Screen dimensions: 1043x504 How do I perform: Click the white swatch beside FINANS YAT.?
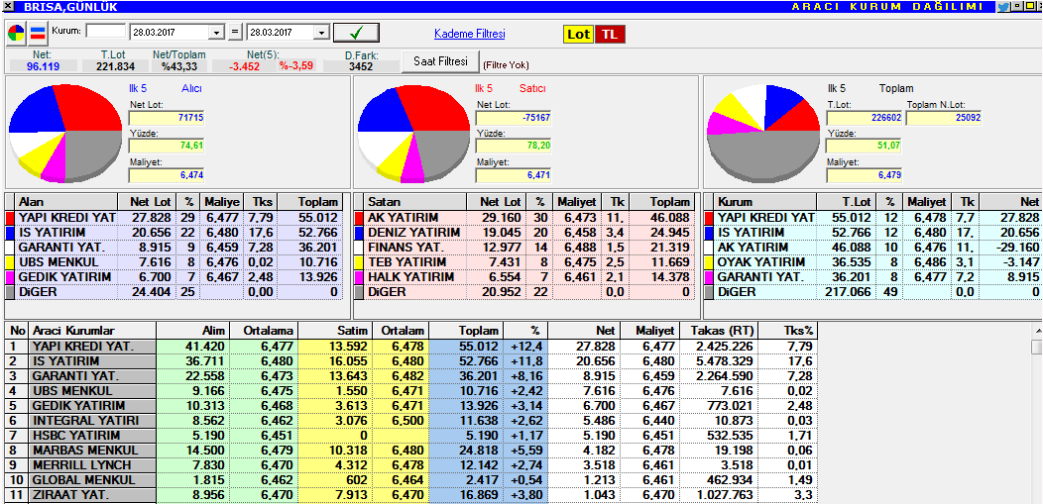pyautogui.click(x=360, y=247)
